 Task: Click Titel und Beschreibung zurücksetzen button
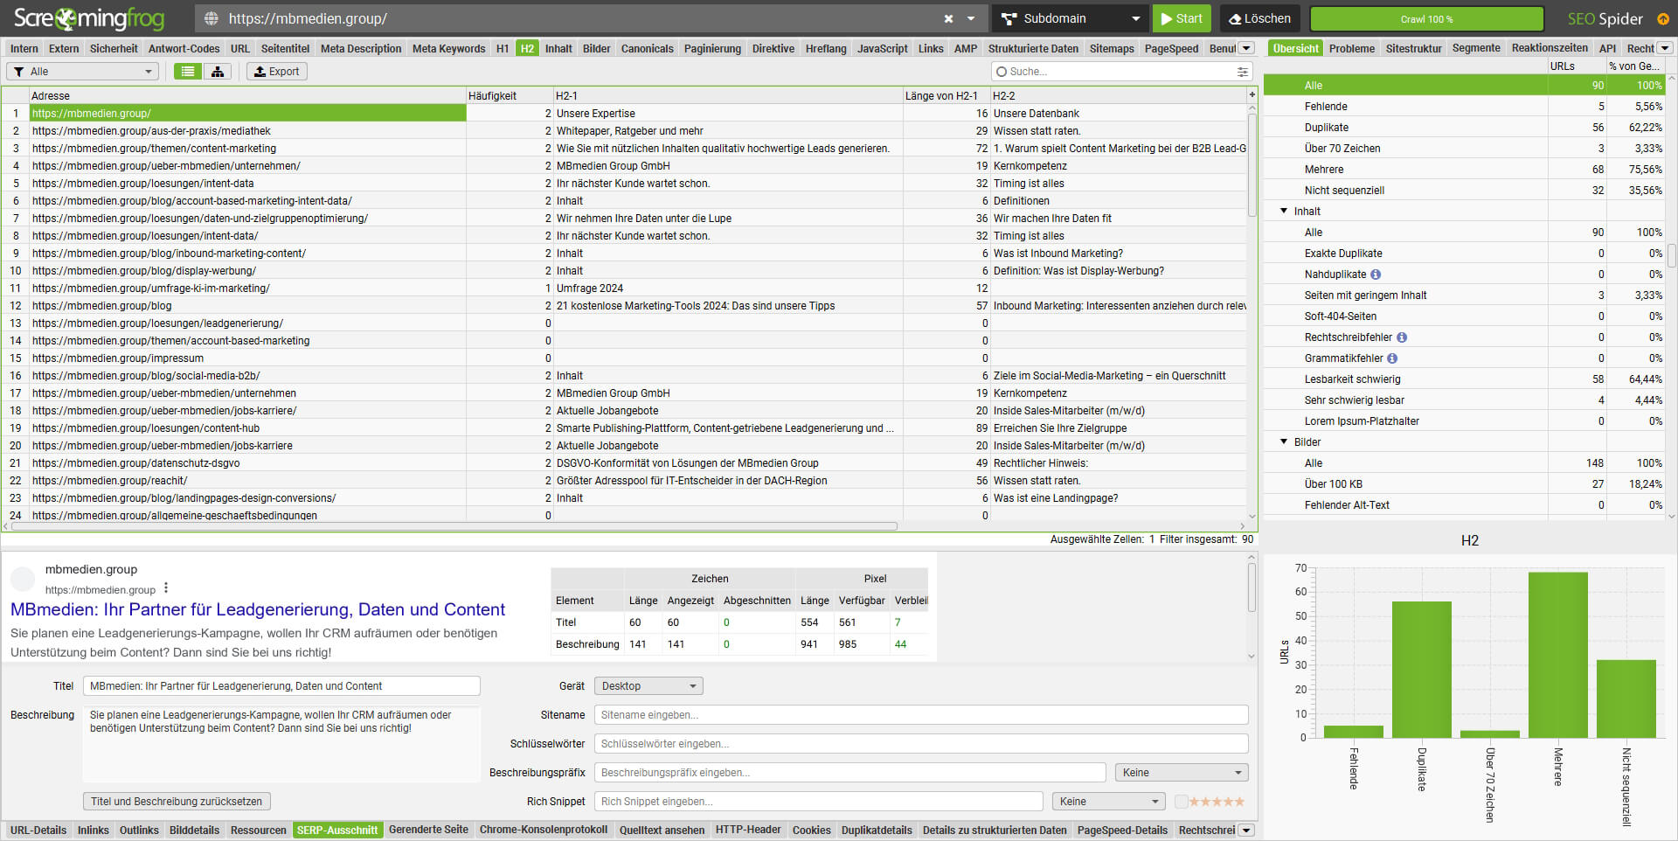tap(177, 802)
